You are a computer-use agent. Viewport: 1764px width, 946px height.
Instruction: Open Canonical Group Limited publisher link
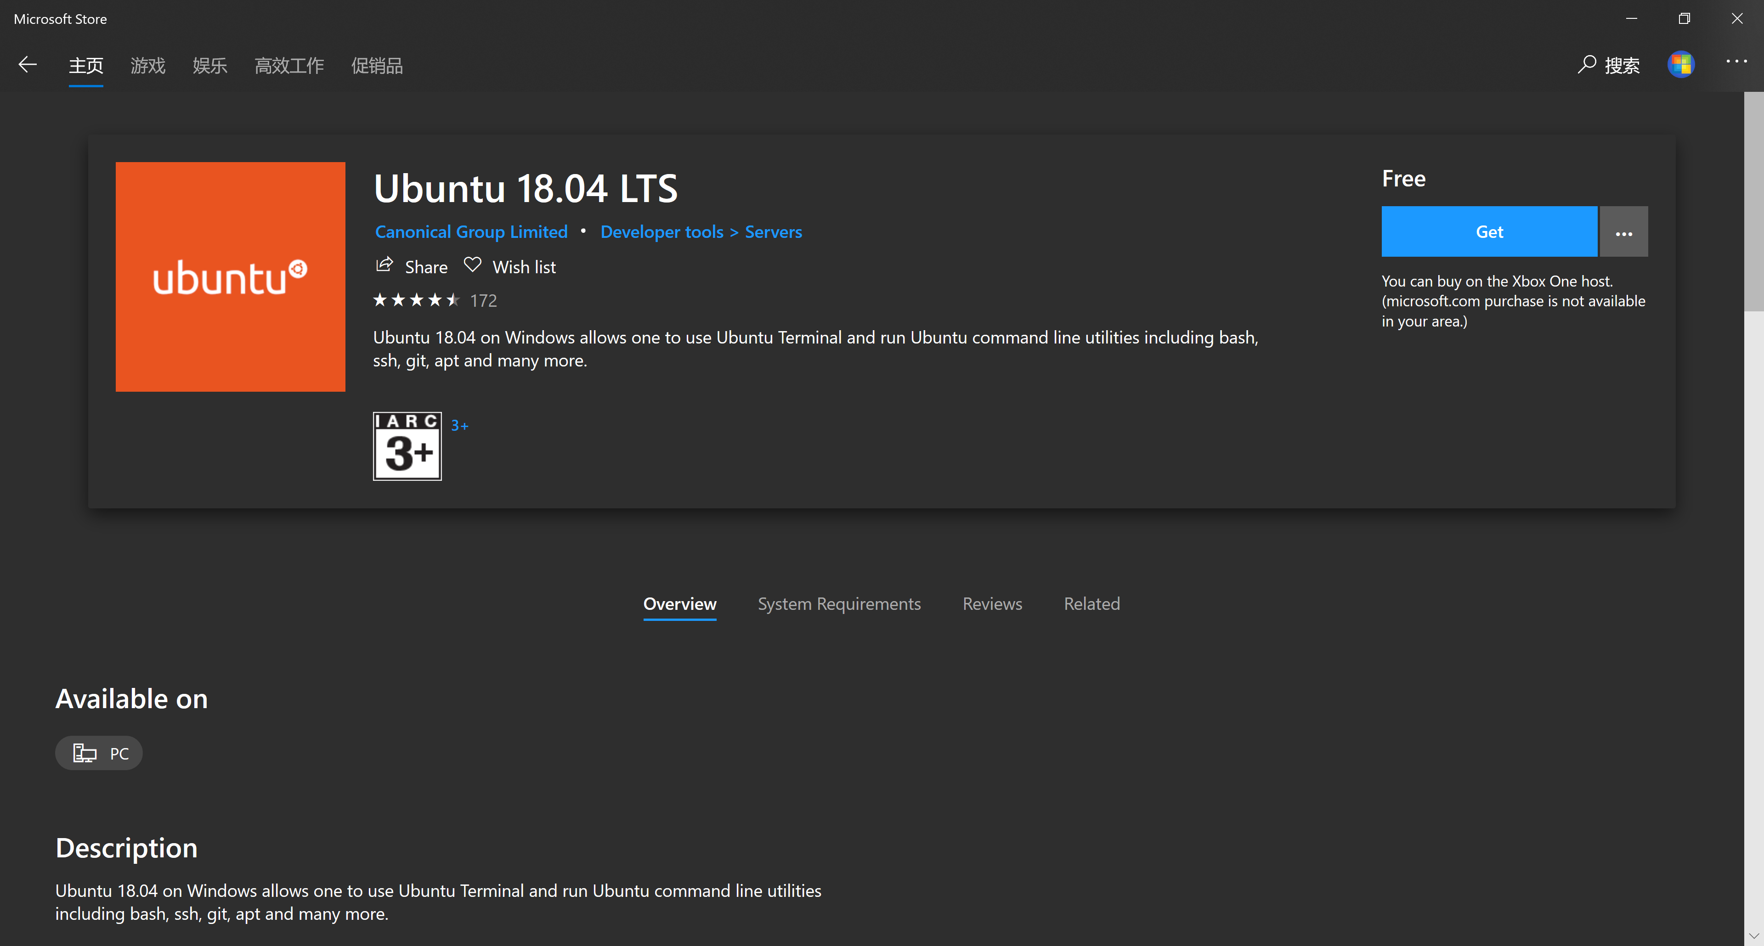(x=471, y=232)
